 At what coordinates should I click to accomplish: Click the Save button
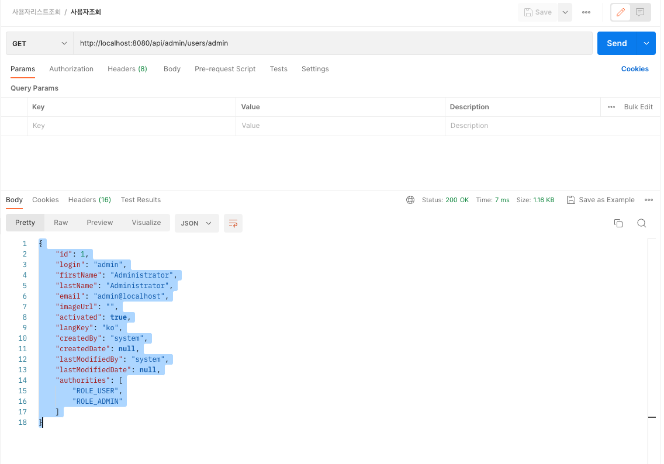pyautogui.click(x=538, y=12)
